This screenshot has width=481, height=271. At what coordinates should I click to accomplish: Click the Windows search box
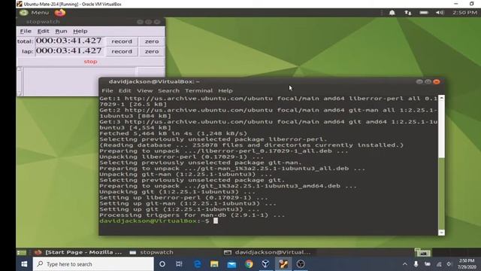(93, 264)
